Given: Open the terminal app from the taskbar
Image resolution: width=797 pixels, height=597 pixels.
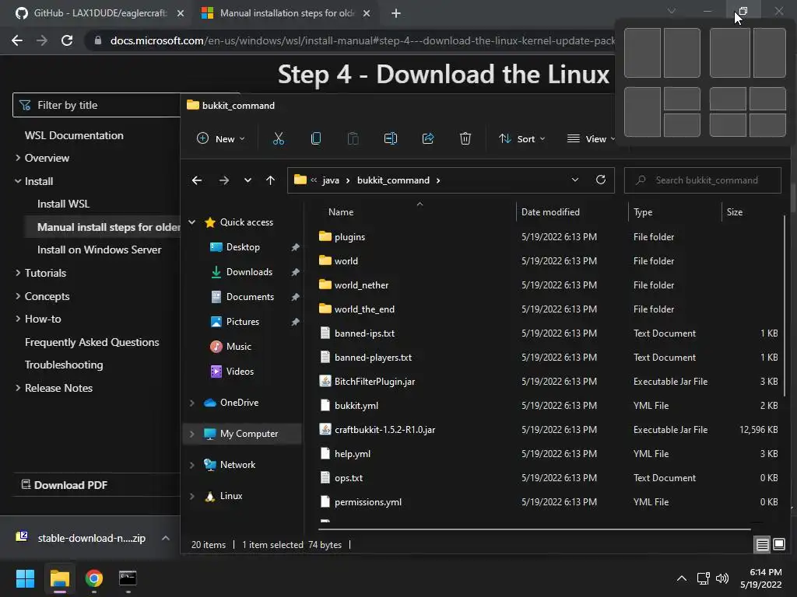Looking at the screenshot, I should click(x=128, y=578).
